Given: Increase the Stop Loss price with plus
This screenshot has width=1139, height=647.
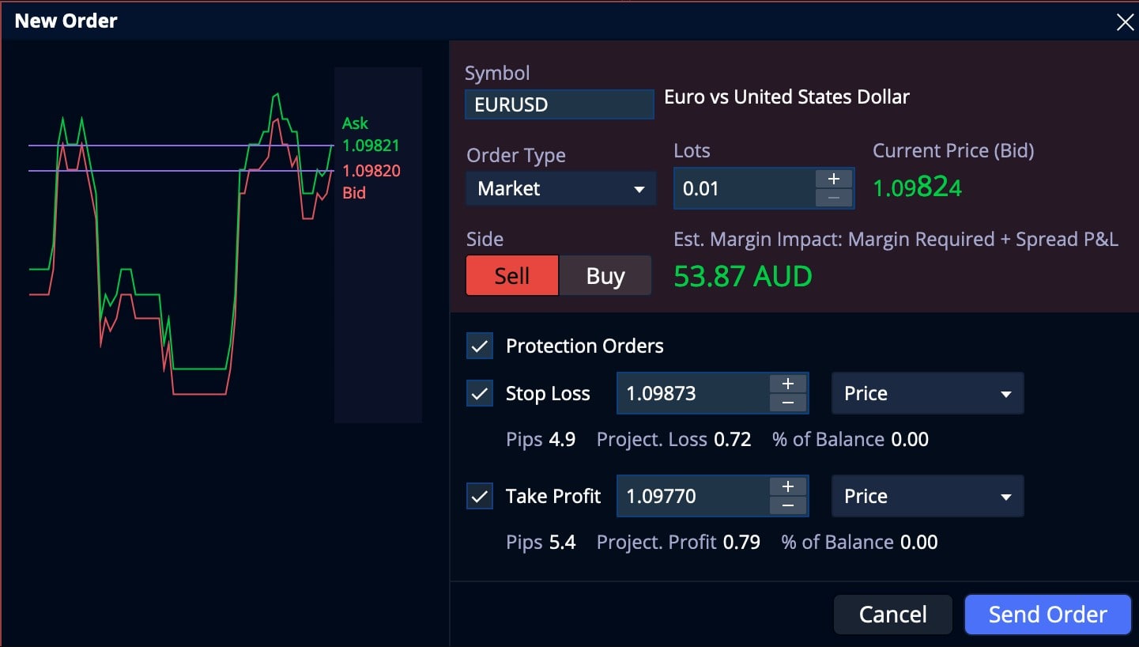Looking at the screenshot, I should (x=787, y=384).
